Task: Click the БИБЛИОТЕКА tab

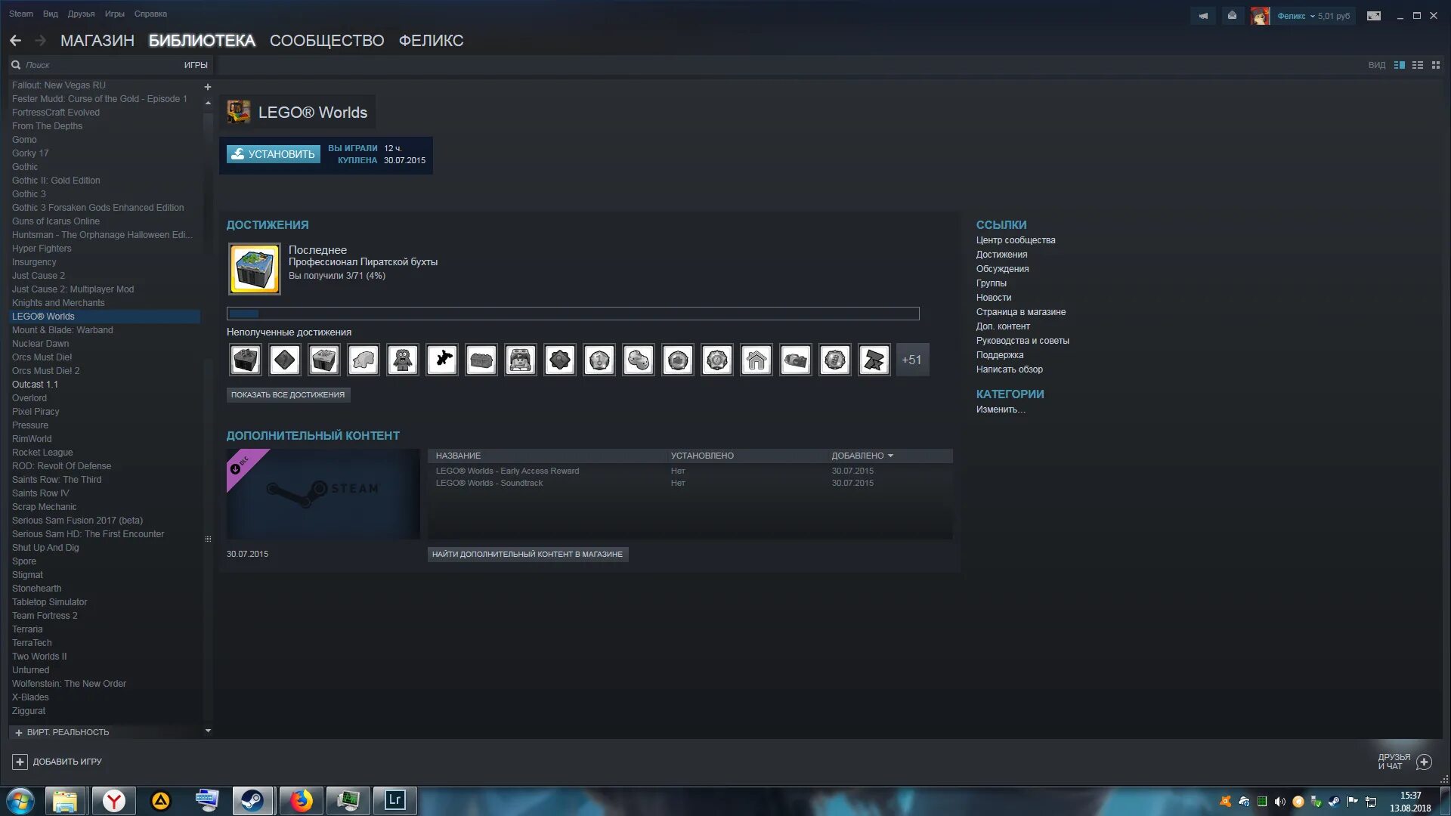Action: [x=201, y=40]
